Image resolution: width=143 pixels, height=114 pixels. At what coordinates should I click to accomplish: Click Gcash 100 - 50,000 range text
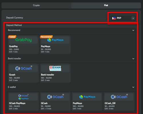point(15,78)
